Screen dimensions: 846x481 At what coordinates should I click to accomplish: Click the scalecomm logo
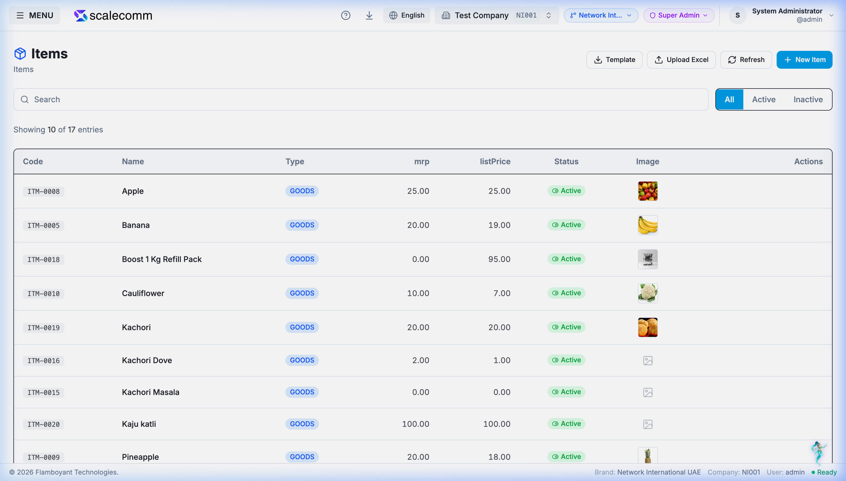click(x=113, y=15)
